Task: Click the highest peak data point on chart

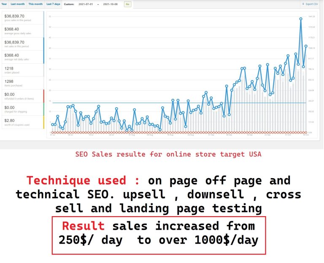Action: pyautogui.click(x=301, y=19)
